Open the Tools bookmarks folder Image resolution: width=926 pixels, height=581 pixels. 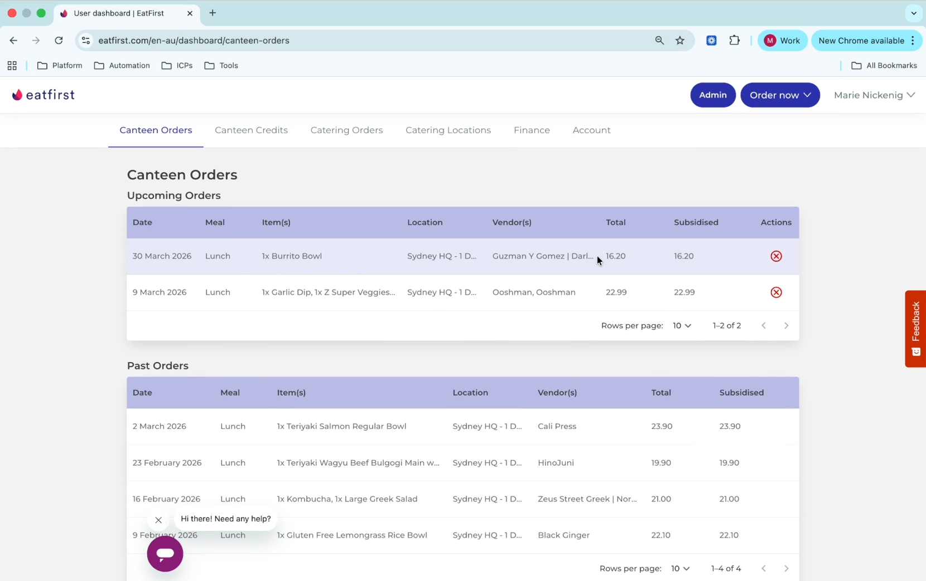pyautogui.click(x=221, y=66)
